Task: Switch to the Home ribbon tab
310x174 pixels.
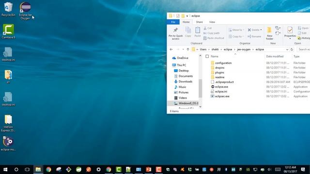Action: tap(186, 22)
